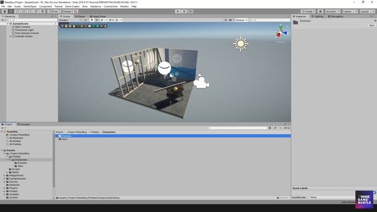Select the Hero folder in asset list

pyautogui.click(x=64, y=139)
